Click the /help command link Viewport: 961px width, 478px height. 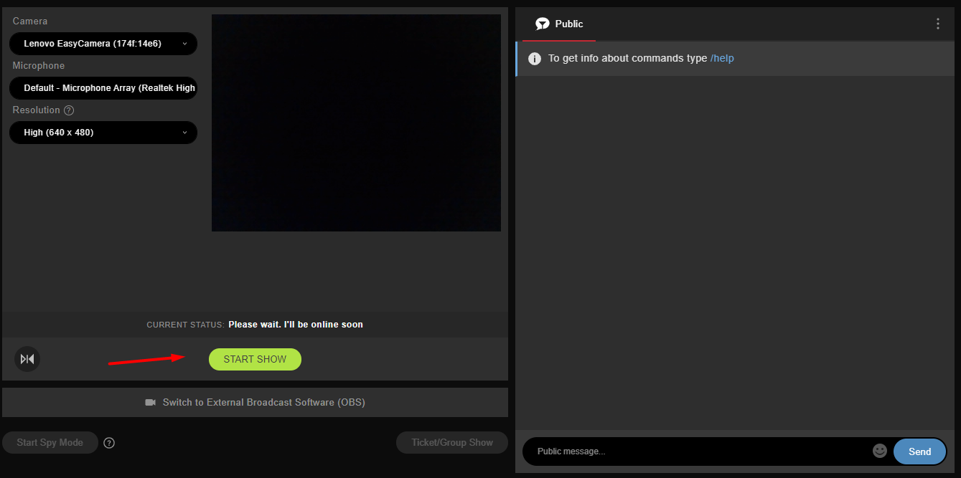point(722,58)
